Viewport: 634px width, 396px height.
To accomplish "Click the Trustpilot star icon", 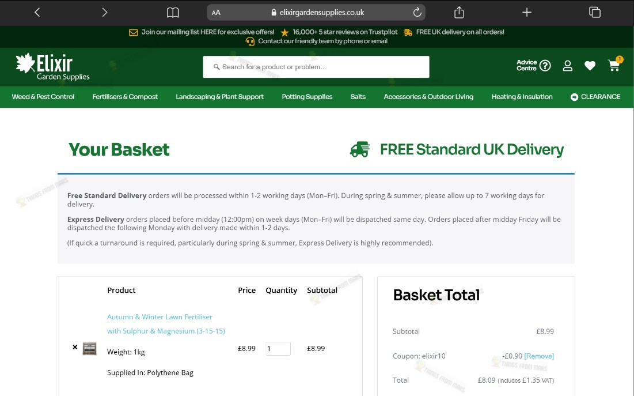I will (284, 32).
